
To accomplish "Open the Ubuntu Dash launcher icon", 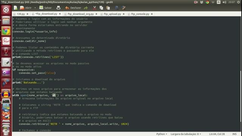I will point(6,10).
